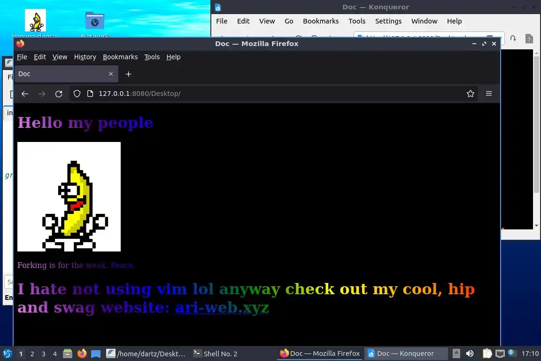The width and height of the screenshot is (541, 361).
Task: Open a new Firefox tab
Action: point(128,74)
